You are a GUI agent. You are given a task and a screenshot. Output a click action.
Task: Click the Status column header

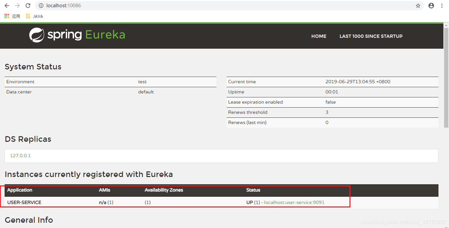tap(253, 190)
